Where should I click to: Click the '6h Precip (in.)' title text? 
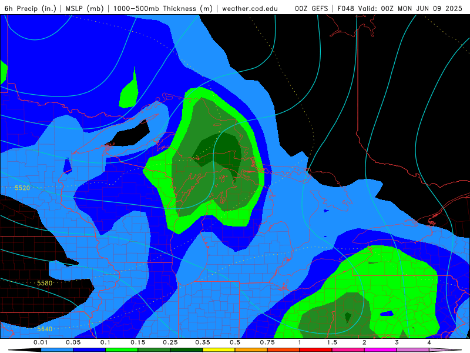click(31, 8)
